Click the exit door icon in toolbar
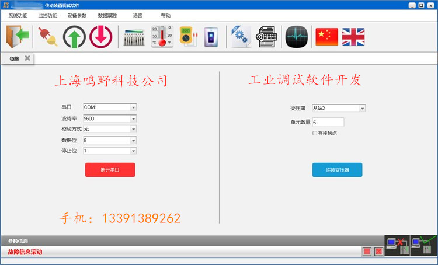 coord(15,37)
